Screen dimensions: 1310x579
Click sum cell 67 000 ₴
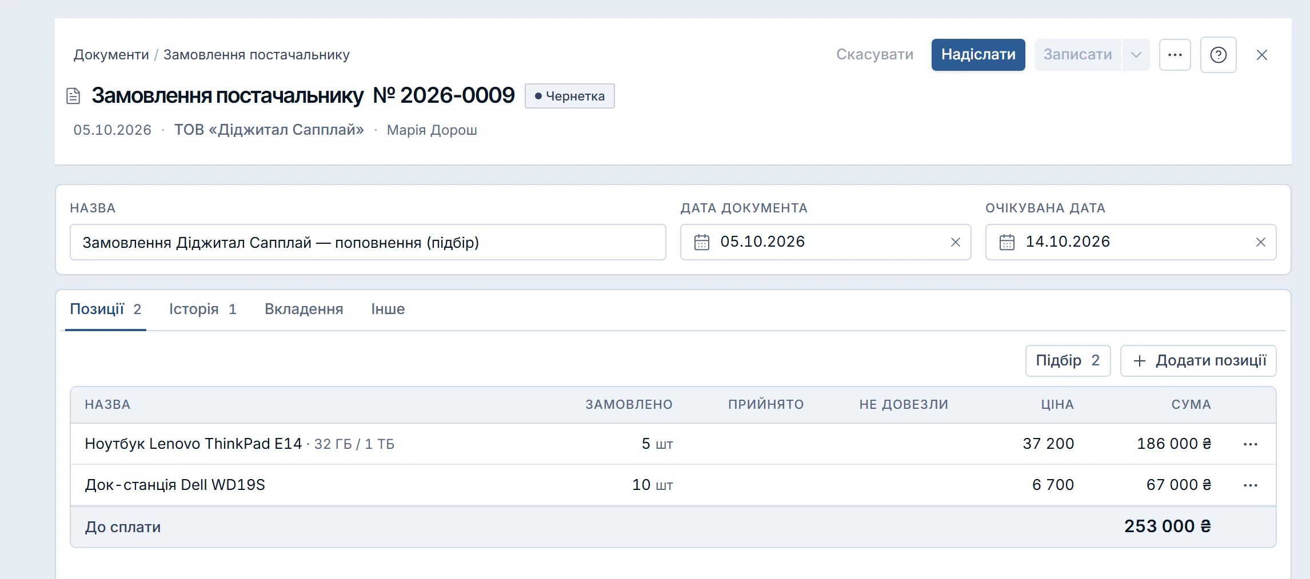point(1179,485)
